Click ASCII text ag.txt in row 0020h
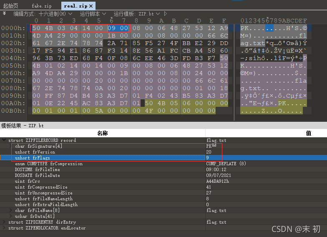Image resolution: width=327 pixels, height=237 pixels. coord(253,43)
